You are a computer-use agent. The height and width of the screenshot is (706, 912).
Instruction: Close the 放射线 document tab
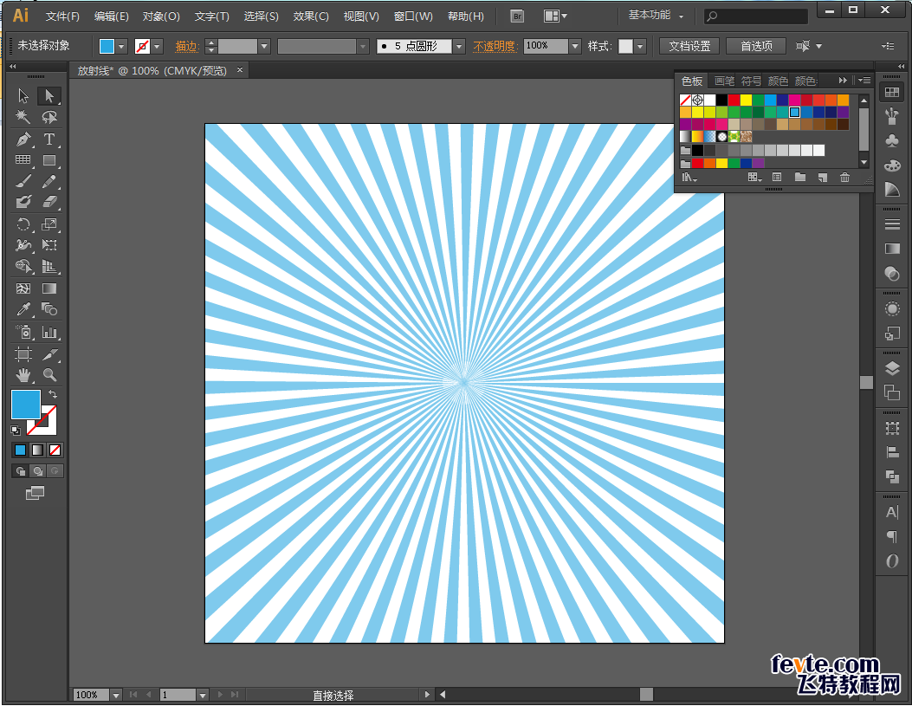click(x=240, y=70)
